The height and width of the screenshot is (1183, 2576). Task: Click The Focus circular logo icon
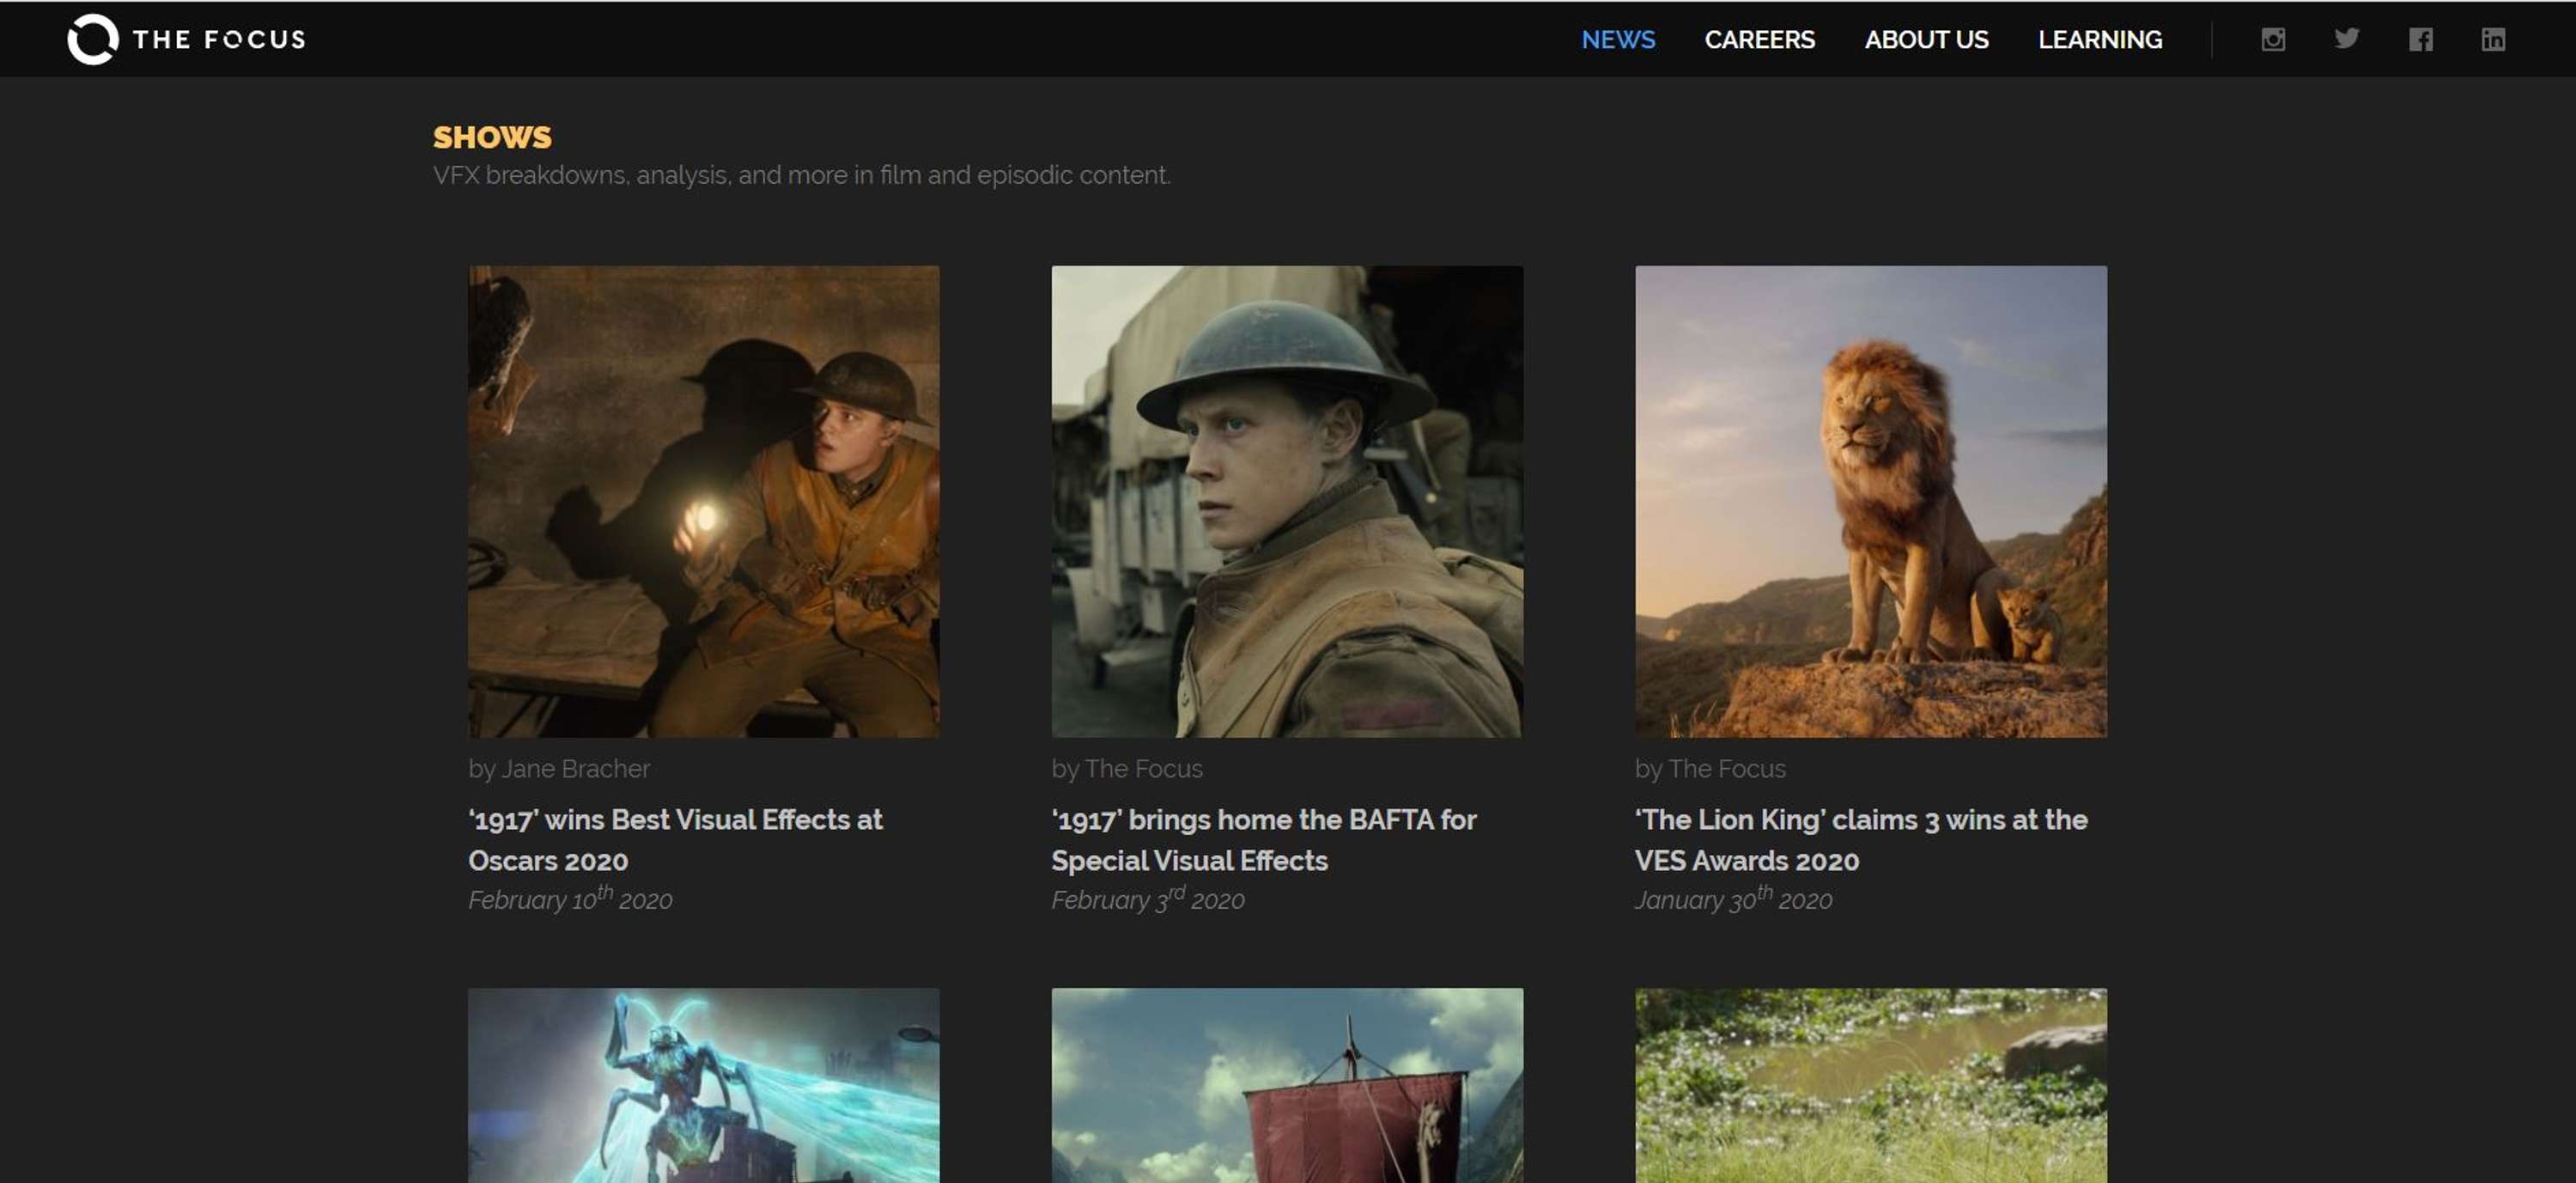coord(92,40)
